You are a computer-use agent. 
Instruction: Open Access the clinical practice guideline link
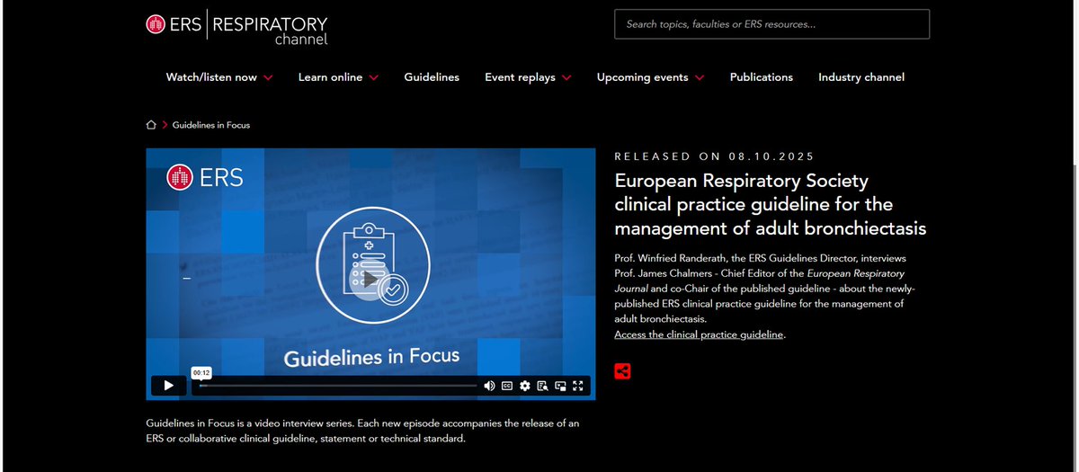tap(700, 334)
